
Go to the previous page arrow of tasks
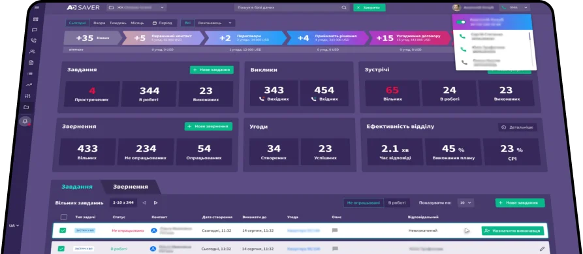tap(144, 202)
